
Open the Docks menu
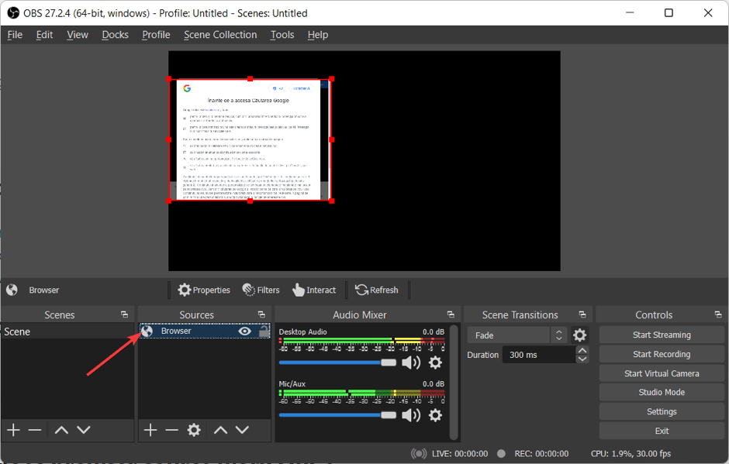pos(115,35)
